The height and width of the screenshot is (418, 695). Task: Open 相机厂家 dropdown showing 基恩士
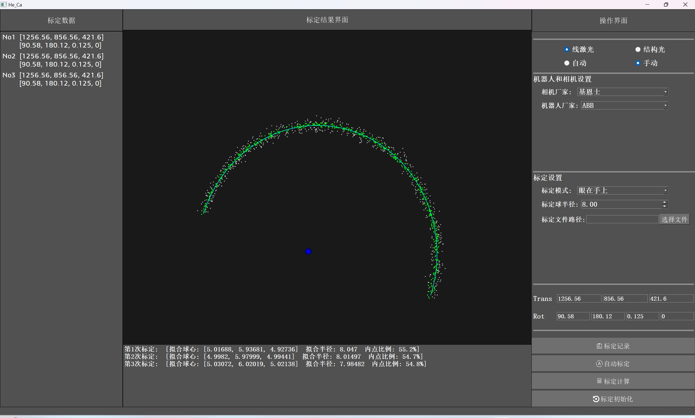tap(622, 92)
